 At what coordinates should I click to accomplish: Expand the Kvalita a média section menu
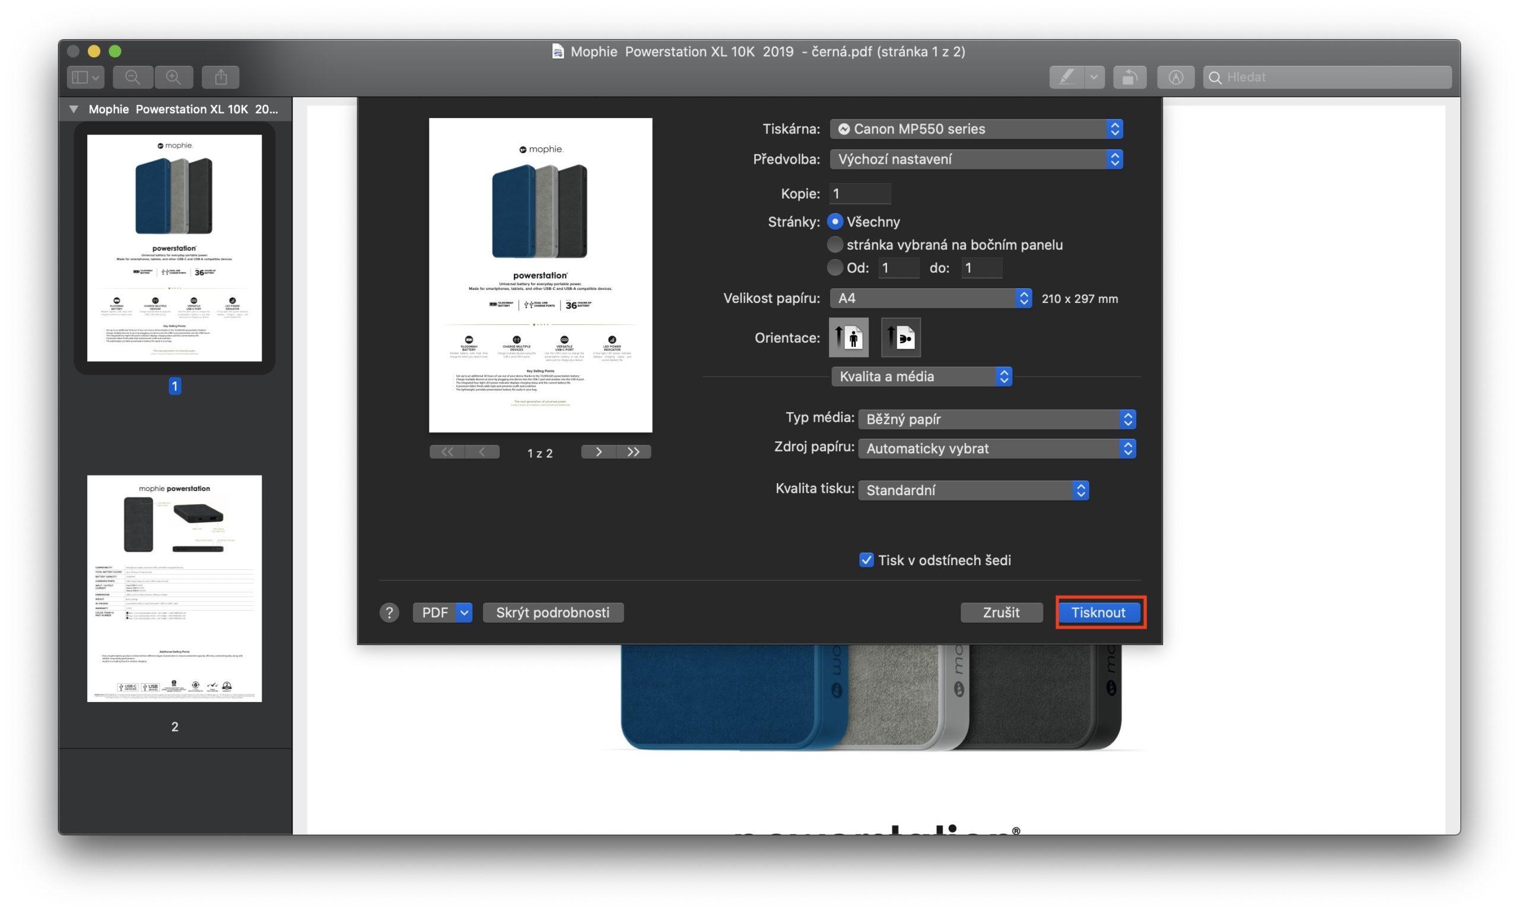pyautogui.click(x=921, y=376)
